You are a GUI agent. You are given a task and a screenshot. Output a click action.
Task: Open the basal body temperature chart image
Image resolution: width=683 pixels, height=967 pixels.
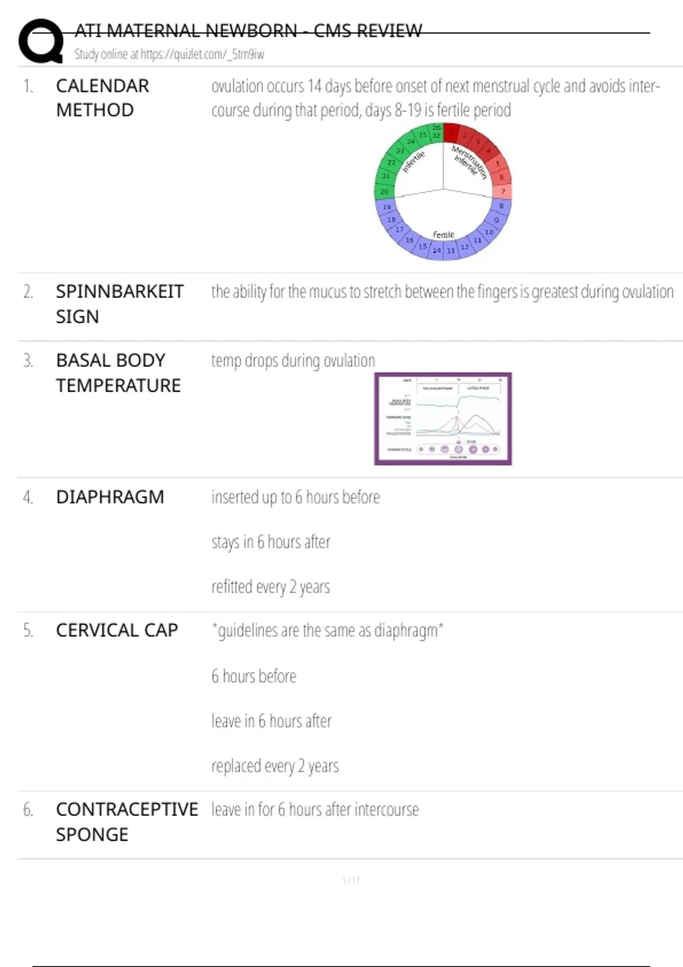point(443,419)
